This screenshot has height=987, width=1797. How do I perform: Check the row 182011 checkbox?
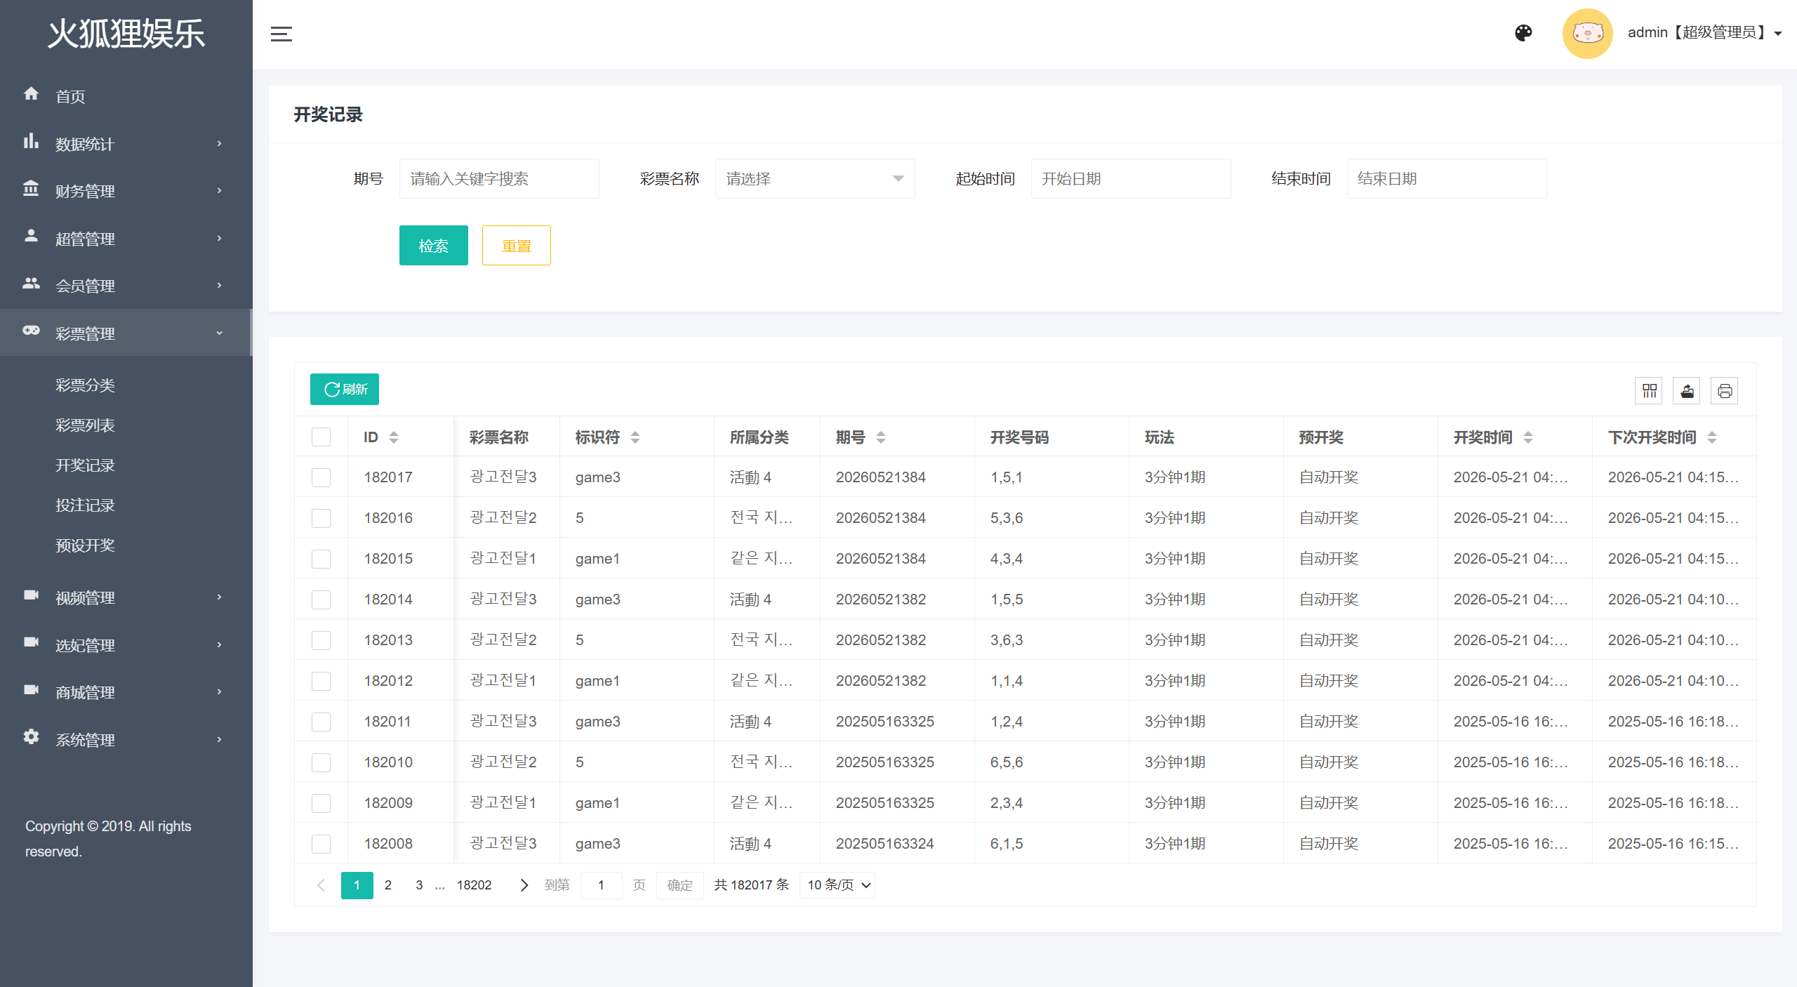tap(321, 722)
